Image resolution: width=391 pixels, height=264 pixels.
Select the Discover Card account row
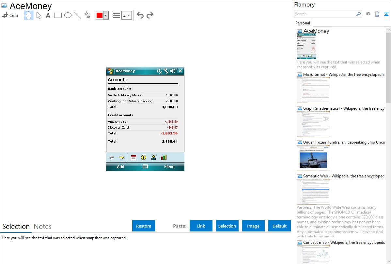pyautogui.click(x=143, y=127)
